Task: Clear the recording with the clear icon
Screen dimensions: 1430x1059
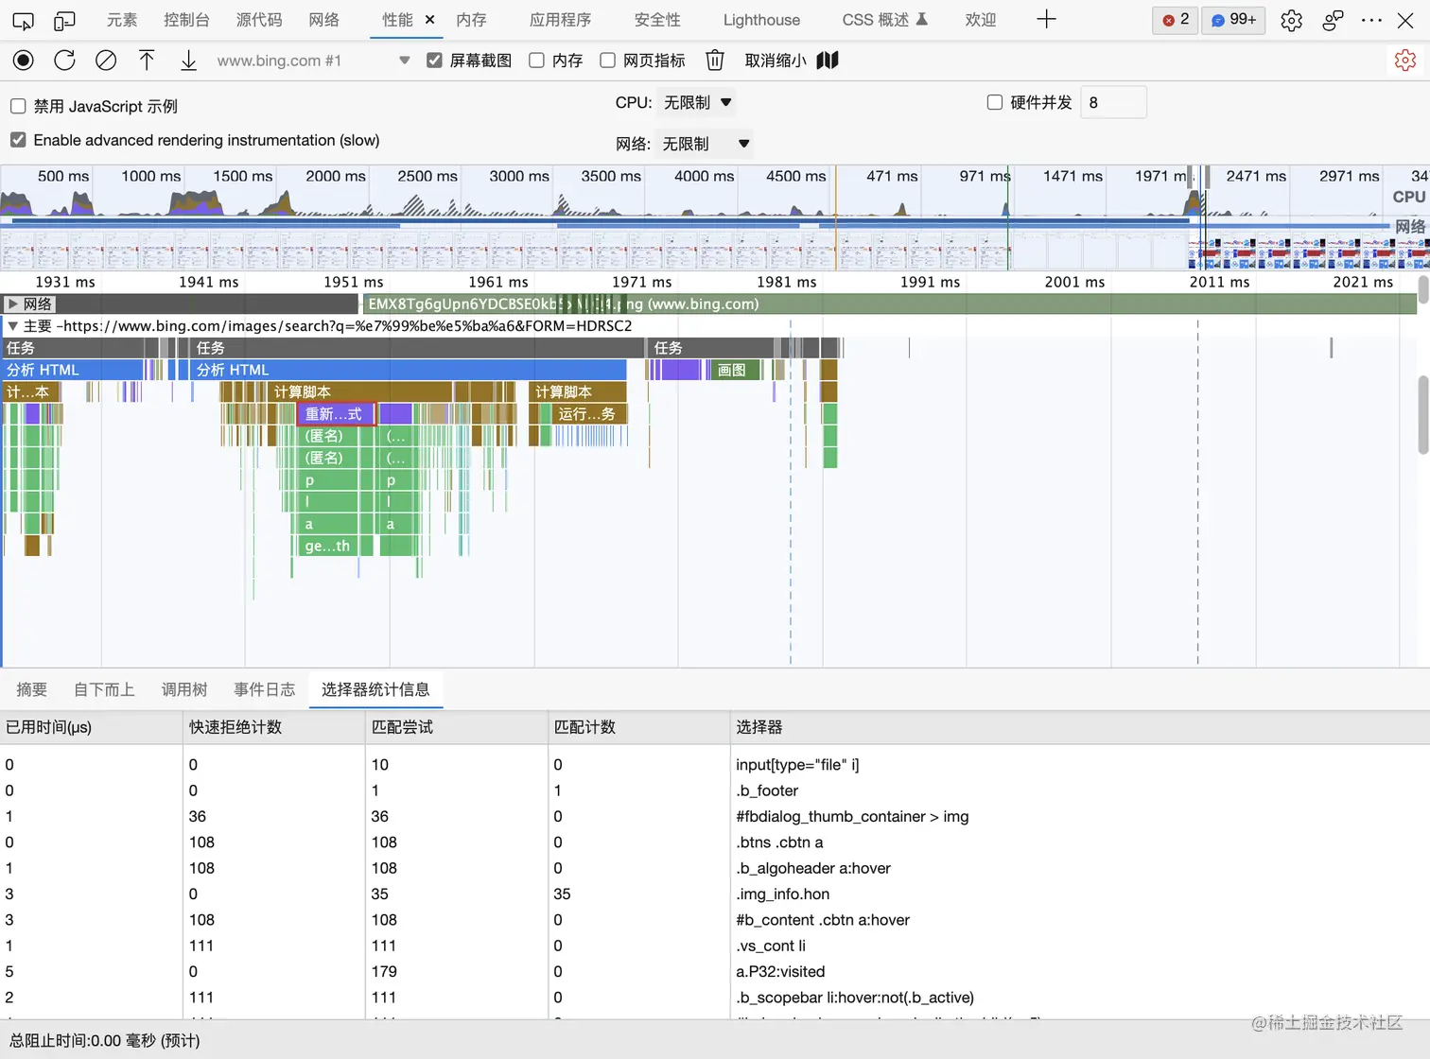Action: (x=106, y=61)
